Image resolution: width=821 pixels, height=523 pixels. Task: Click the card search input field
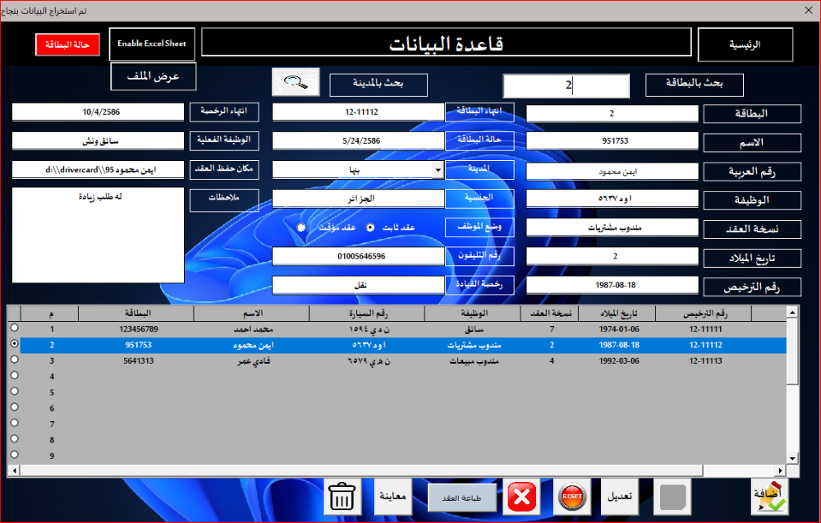[566, 85]
